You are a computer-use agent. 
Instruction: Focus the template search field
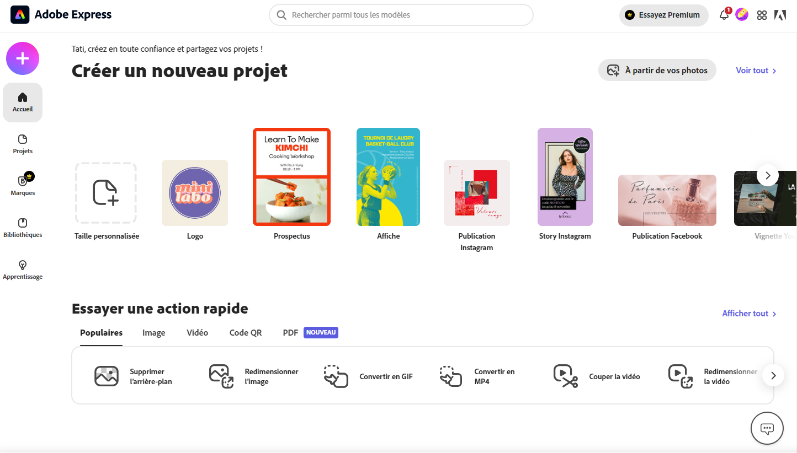pyautogui.click(x=401, y=15)
